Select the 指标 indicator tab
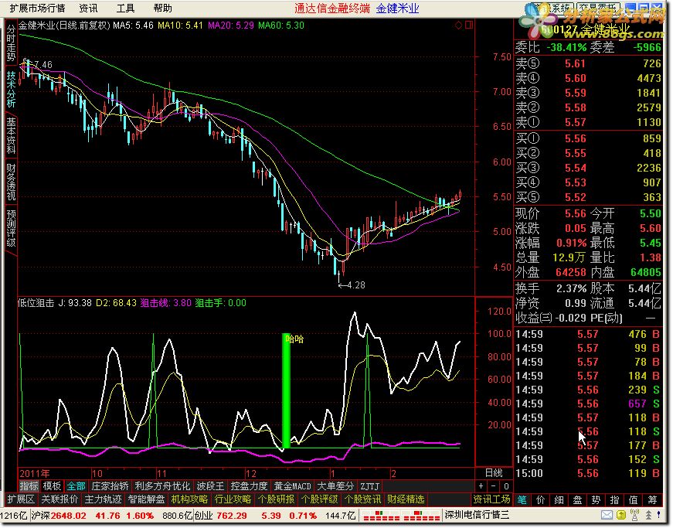673x528 pixels. (29, 486)
